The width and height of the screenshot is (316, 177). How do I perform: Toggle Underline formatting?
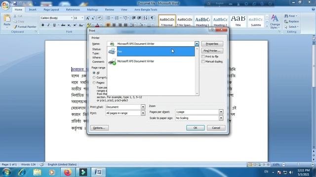(54, 25)
